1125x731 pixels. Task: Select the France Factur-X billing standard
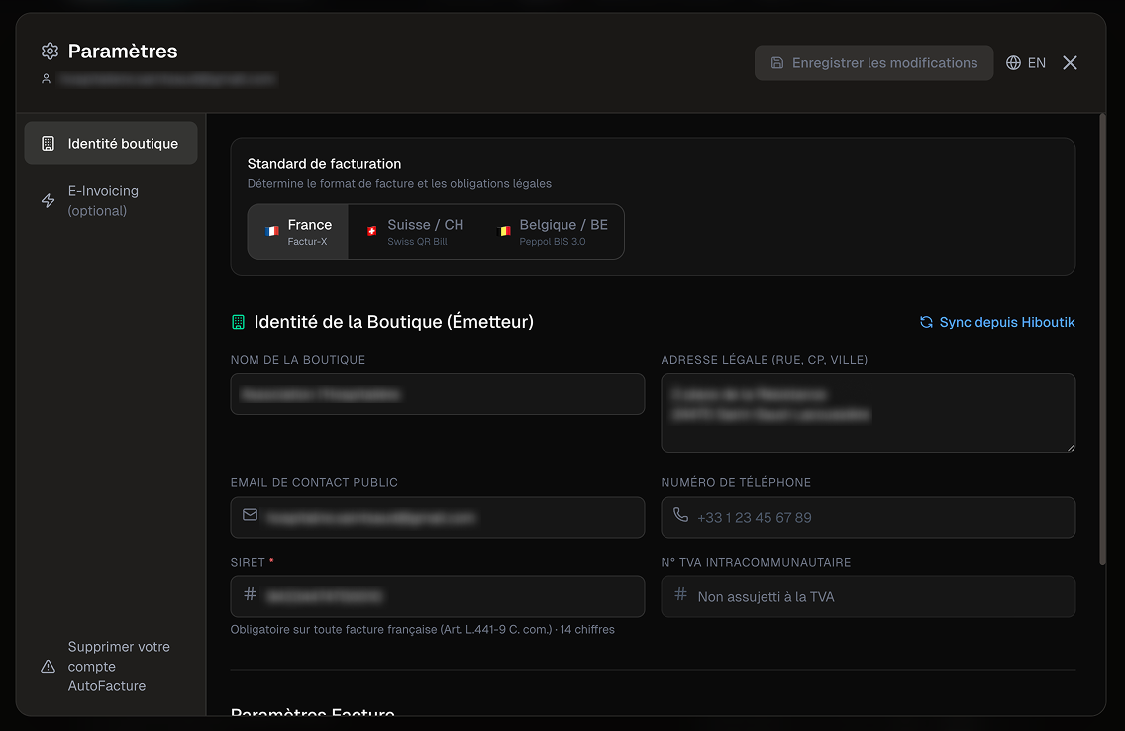tap(297, 231)
